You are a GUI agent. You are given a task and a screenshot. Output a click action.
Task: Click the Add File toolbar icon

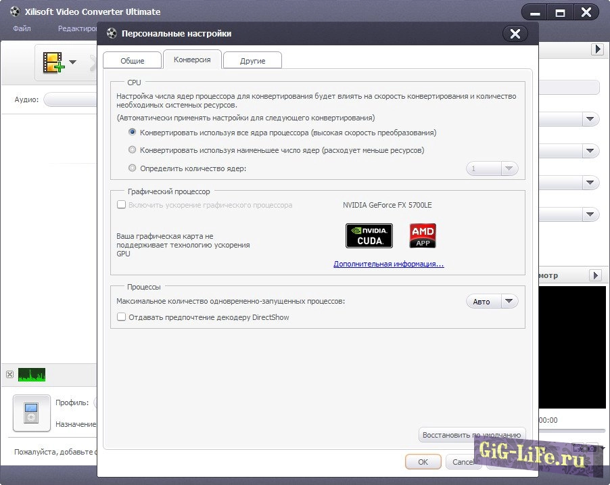click(x=53, y=62)
